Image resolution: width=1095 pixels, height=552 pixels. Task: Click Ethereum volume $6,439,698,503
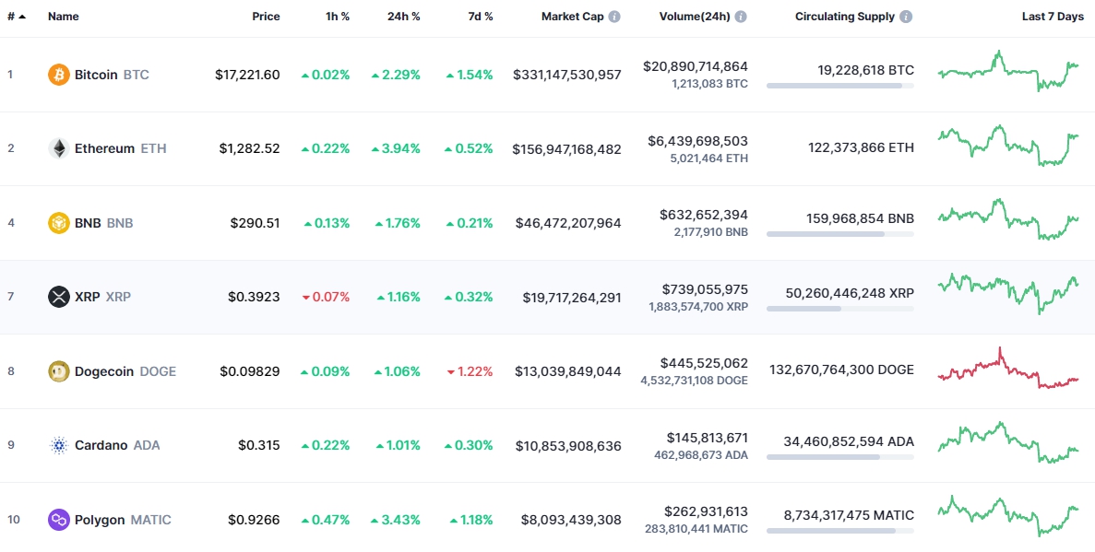[x=697, y=141]
